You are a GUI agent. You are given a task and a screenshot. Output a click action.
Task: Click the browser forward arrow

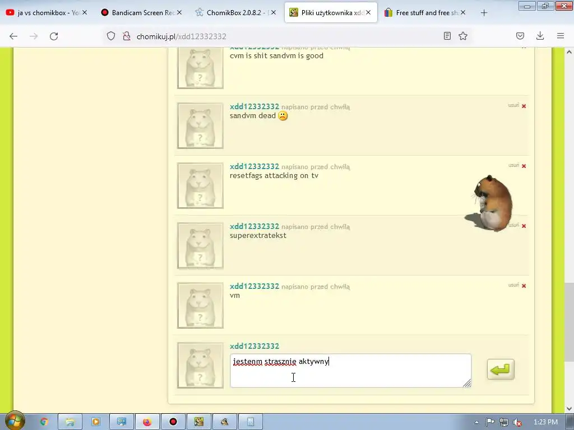pyautogui.click(x=34, y=36)
